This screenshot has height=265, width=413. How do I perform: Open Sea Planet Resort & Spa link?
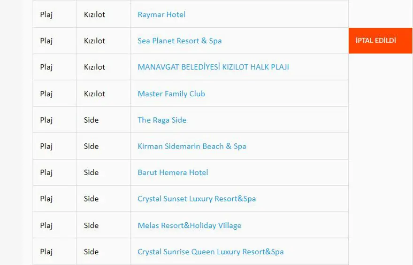(x=179, y=41)
